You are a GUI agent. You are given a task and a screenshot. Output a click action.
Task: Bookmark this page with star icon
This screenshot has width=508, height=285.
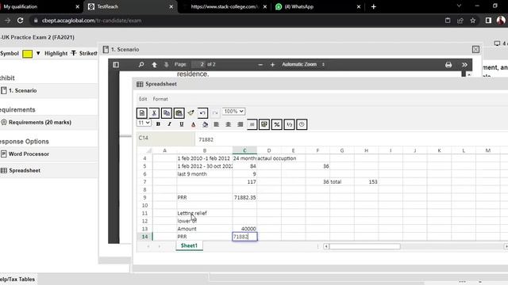473,21
